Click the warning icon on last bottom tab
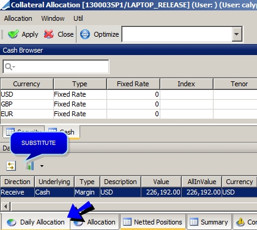The height and width of the screenshot is (230, 257). tap(240, 222)
